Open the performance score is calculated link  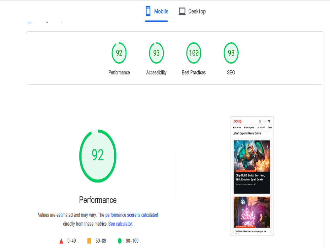click(x=131, y=215)
